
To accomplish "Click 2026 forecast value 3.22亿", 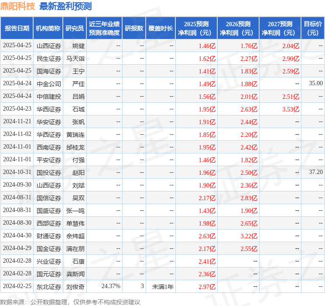I will [x=249, y=236].
